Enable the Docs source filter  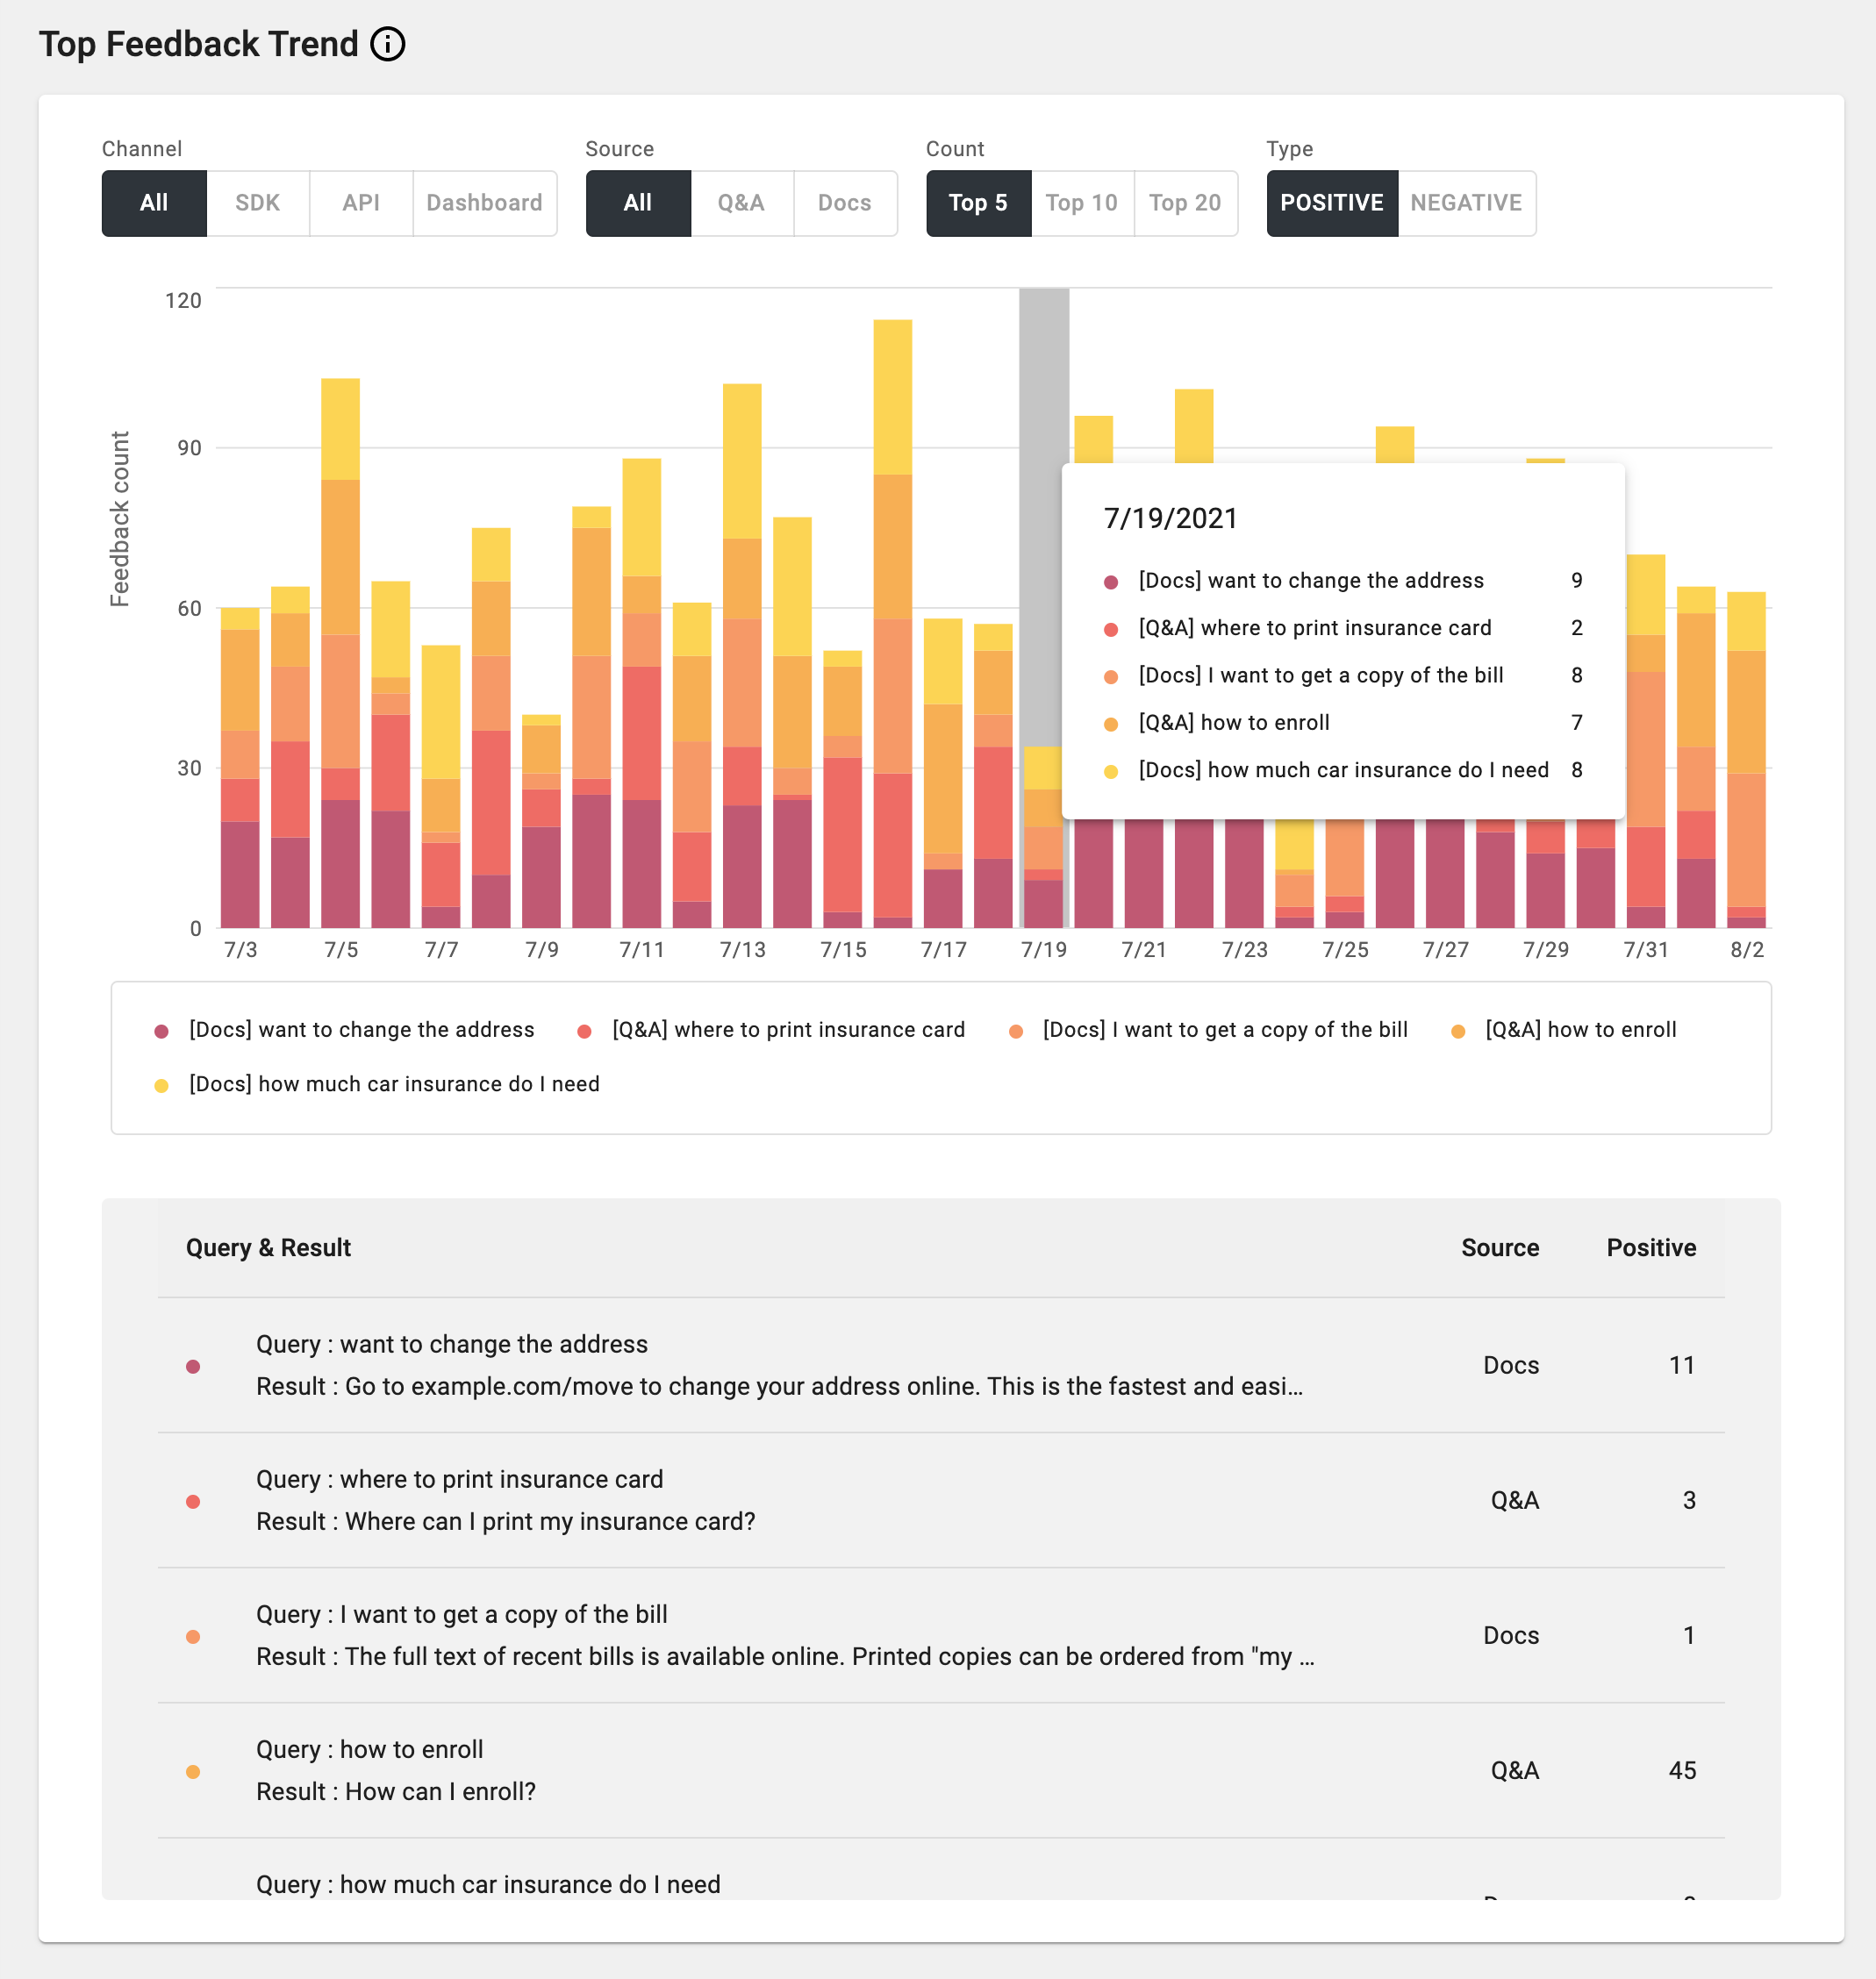(x=844, y=203)
